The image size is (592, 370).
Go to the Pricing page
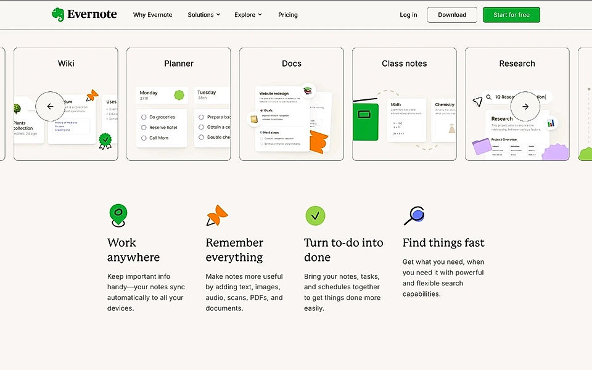tap(287, 14)
